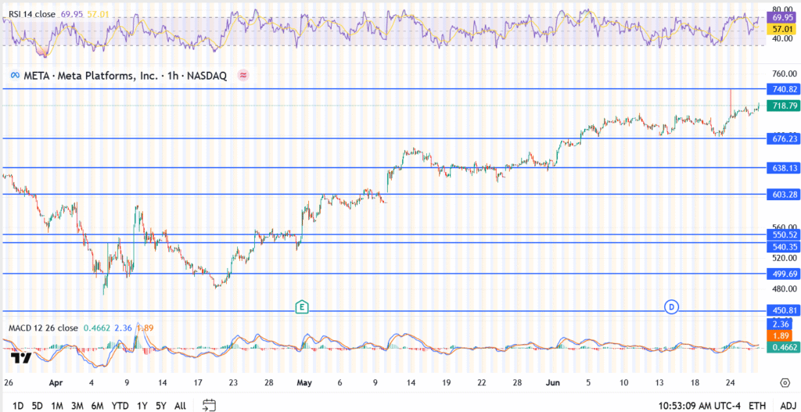Switch to the 3M range tab

[x=77, y=406]
